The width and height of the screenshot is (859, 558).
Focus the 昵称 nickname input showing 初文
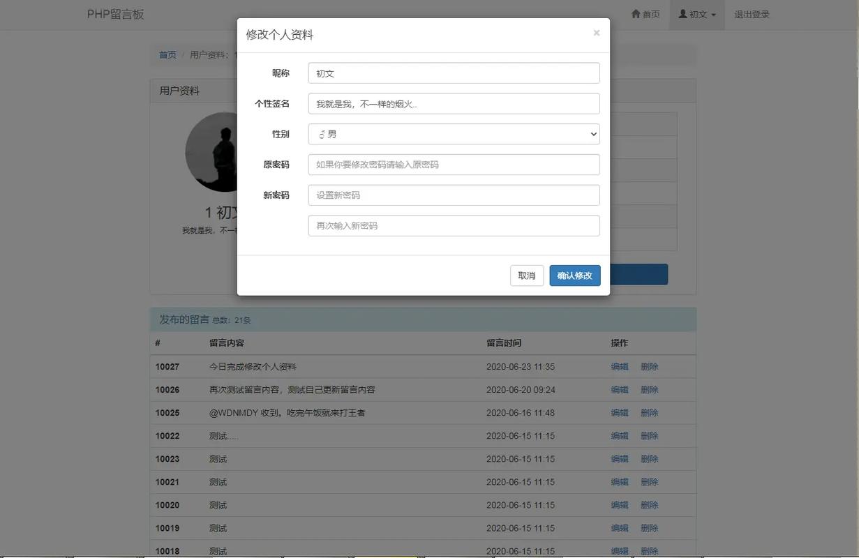click(x=454, y=73)
